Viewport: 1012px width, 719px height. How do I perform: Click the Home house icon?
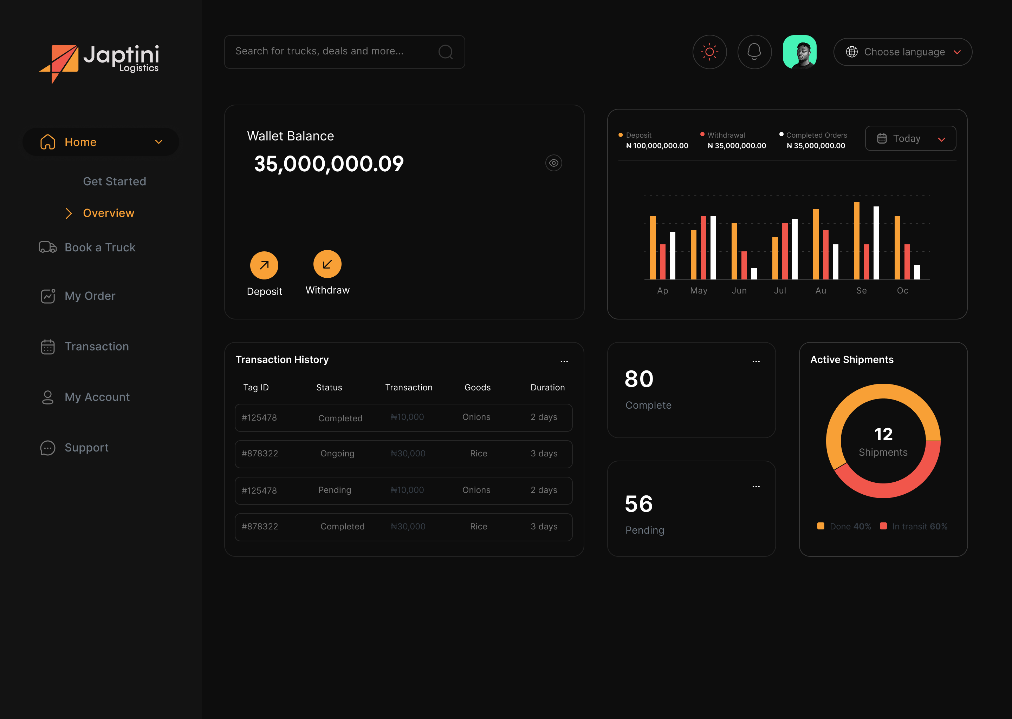tap(48, 142)
